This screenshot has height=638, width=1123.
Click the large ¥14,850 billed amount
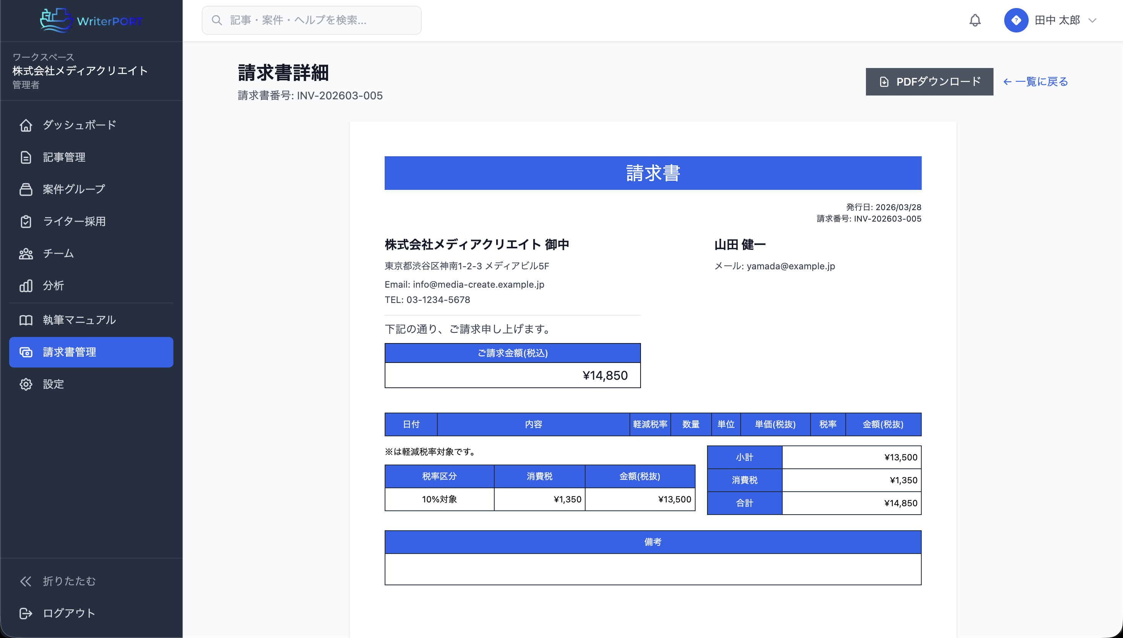[x=605, y=376]
